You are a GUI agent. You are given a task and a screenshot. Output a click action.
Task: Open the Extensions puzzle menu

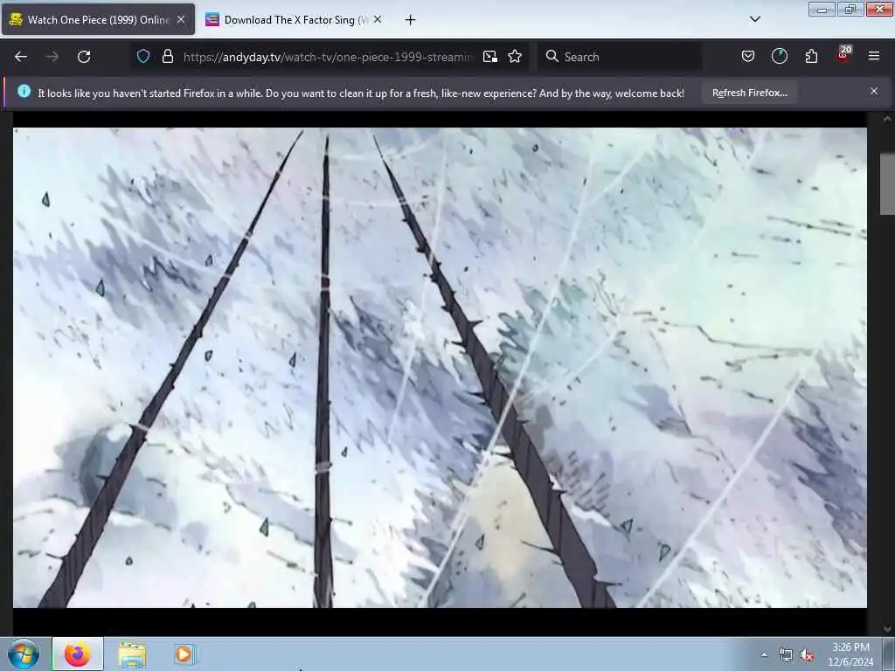(x=811, y=57)
